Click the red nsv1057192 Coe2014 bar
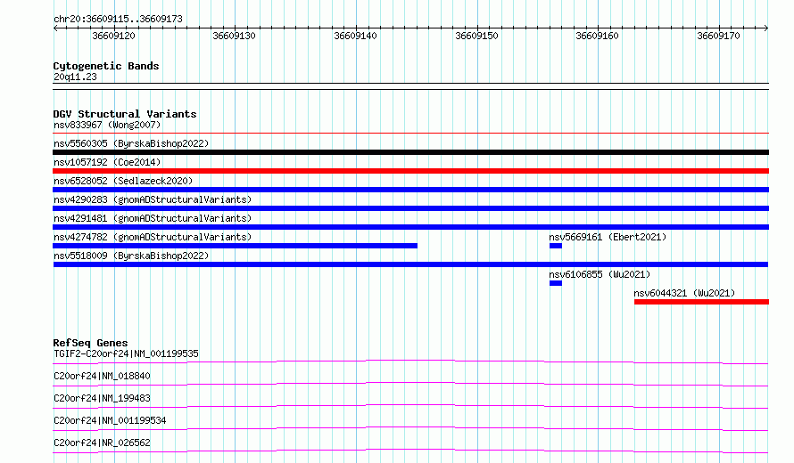The image size is (794, 463). tap(410, 171)
